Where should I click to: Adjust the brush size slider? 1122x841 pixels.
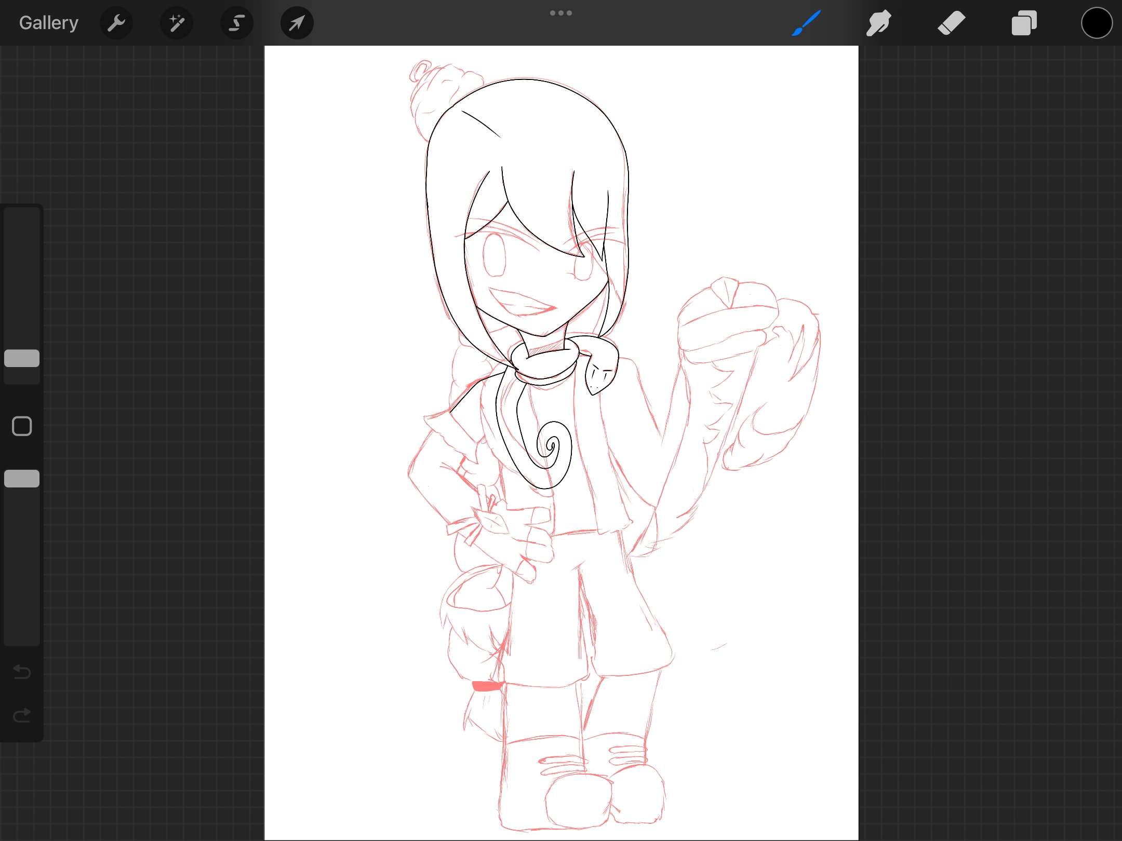(21, 358)
